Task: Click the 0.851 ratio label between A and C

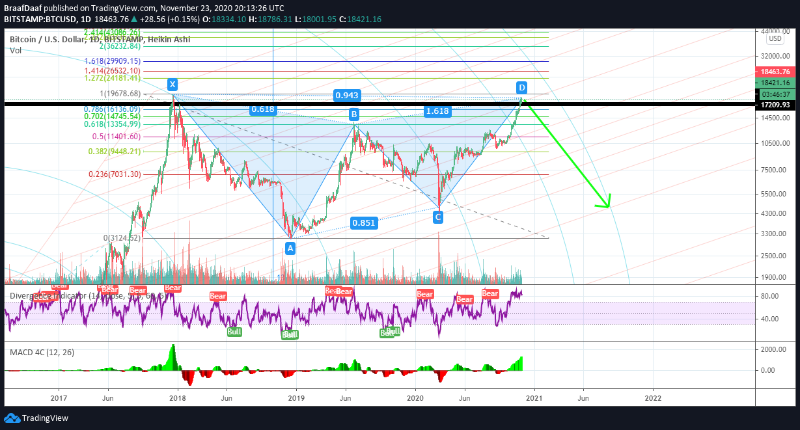Action: click(x=364, y=222)
